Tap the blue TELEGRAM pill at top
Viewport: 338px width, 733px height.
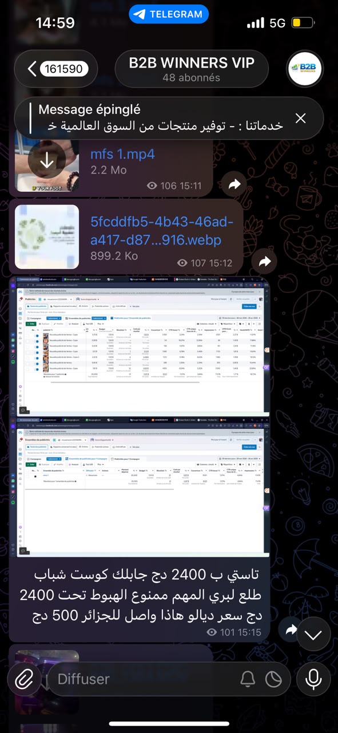[169, 14]
